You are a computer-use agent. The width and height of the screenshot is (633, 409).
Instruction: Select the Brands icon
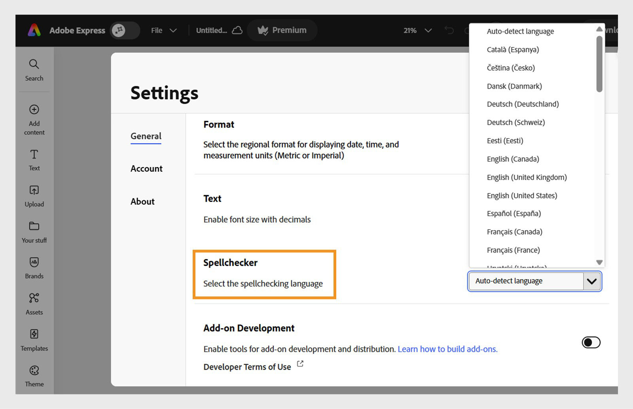[34, 267]
